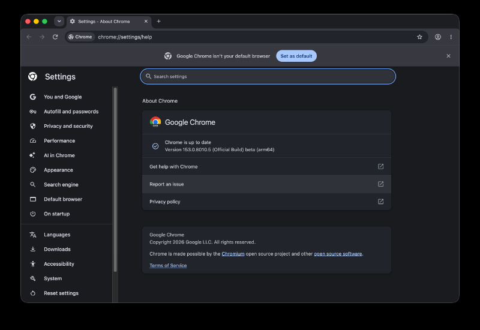Go to Privacy and security
Image resolution: width=480 pixels, height=330 pixels.
tap(67, 126)
